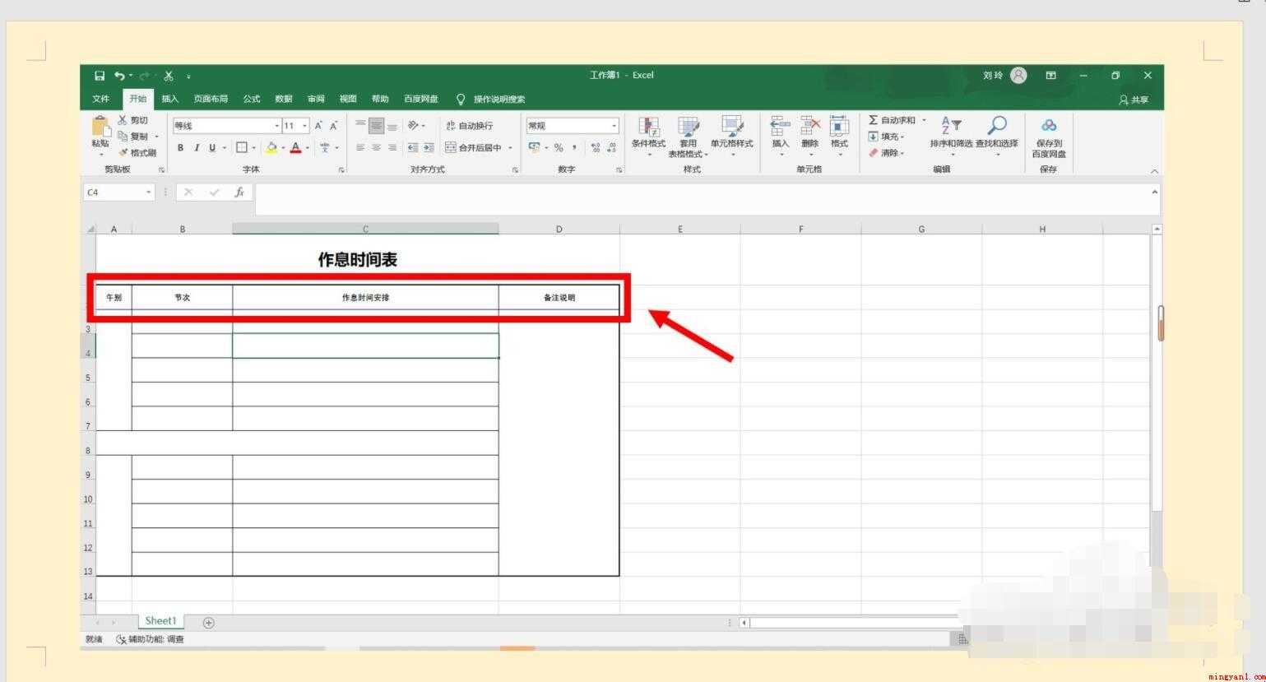Open the Formulas (公式) tab
This screenshot has width=1266, height=682.
(252, 99)
